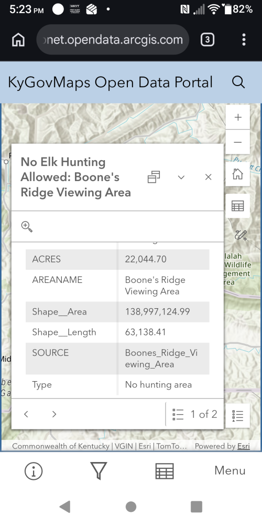The image size is (262, 525).
Task: Go to the next popup feature
Action: point(54,414)
